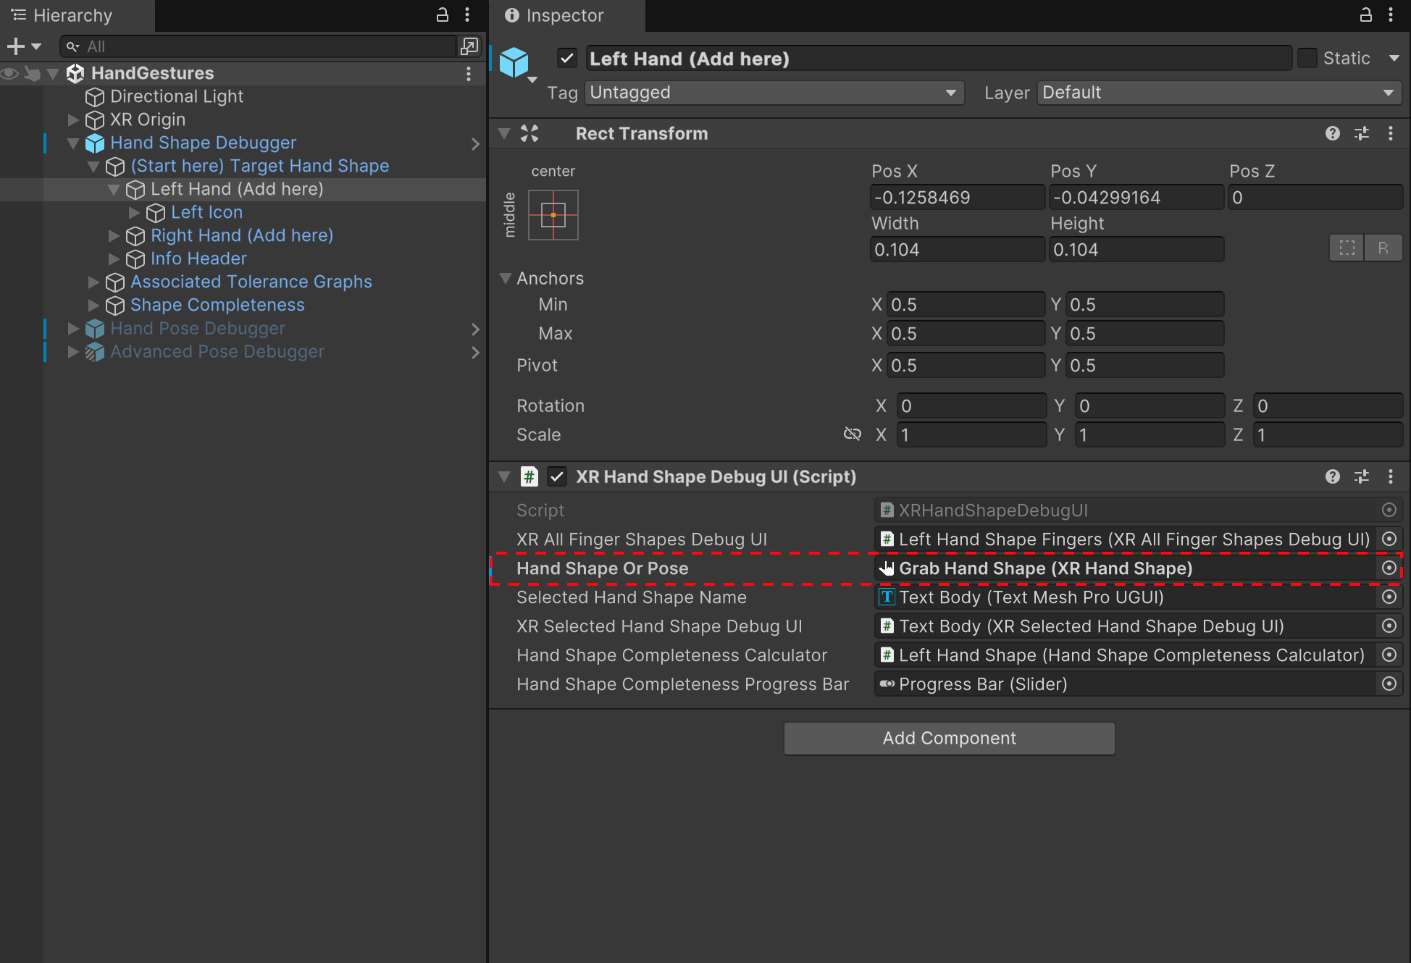Click the anchor preset center-middle box
Viewport: 1411px width, 963px height.
(x=553, y=215)
